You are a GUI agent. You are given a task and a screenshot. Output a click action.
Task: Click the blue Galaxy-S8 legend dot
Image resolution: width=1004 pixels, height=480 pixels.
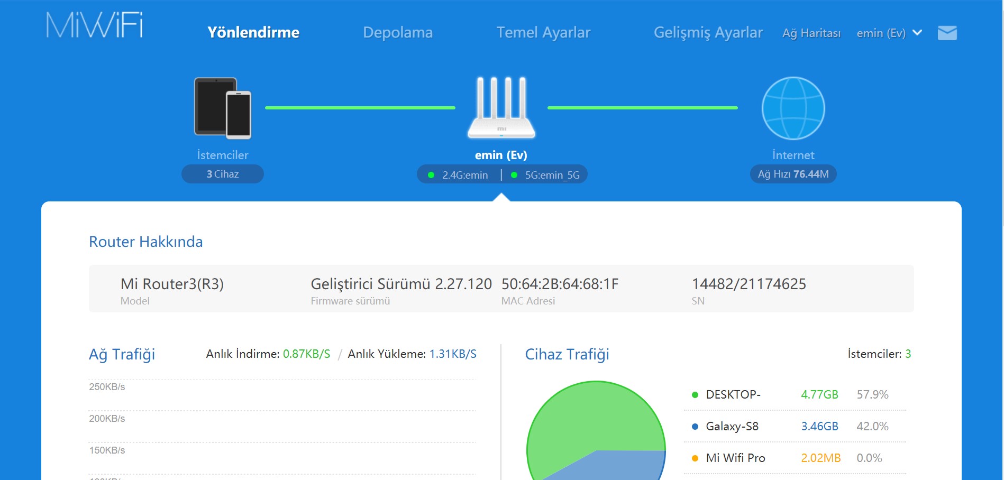click(x=695, y=427)
